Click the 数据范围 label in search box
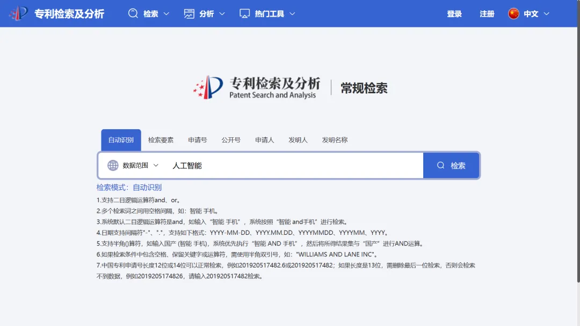580x326 pixels. (x=135, y=165)
